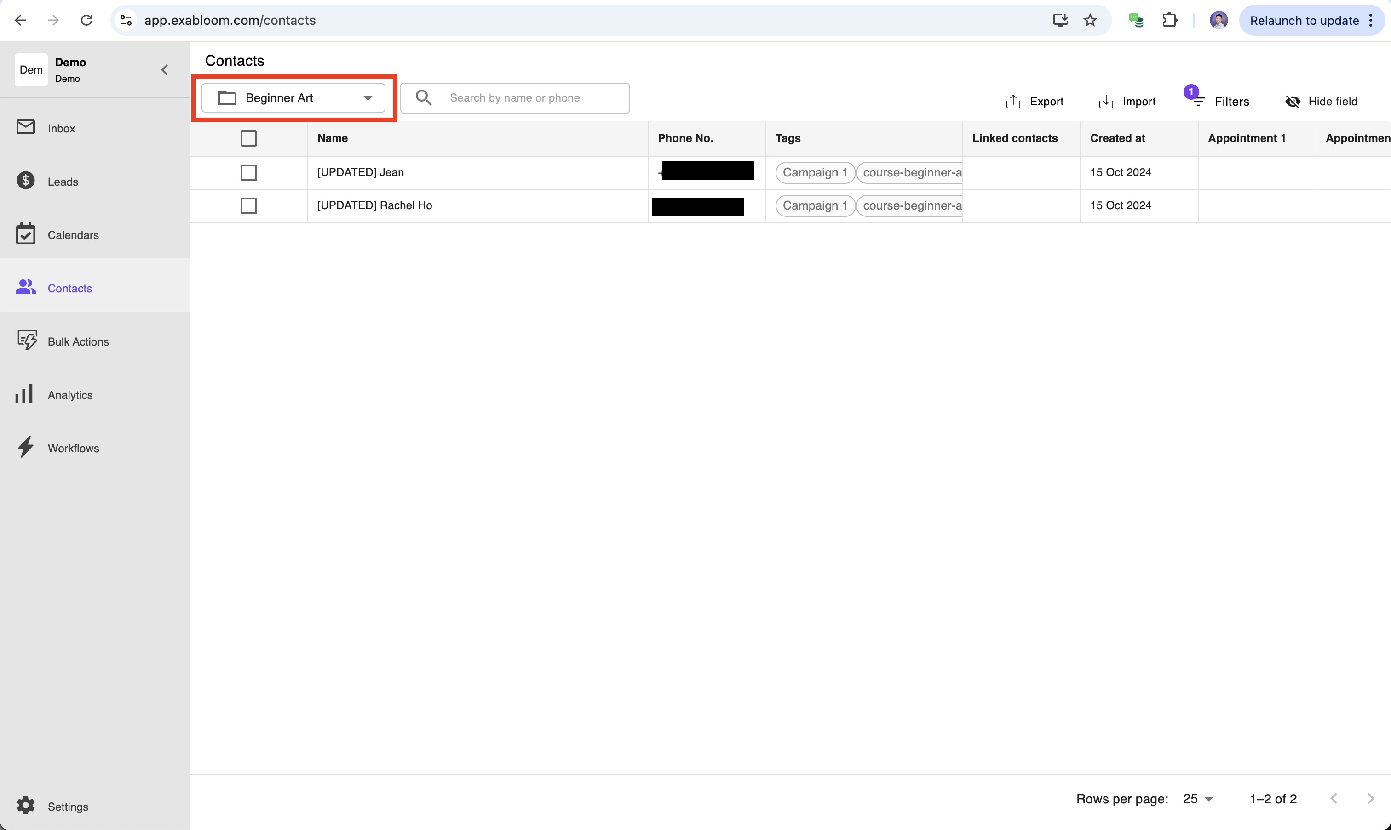Open the Beginner Art folder dropdown
The height and width of the screenshot is (830, 1391).
click(x=293, y=98)
